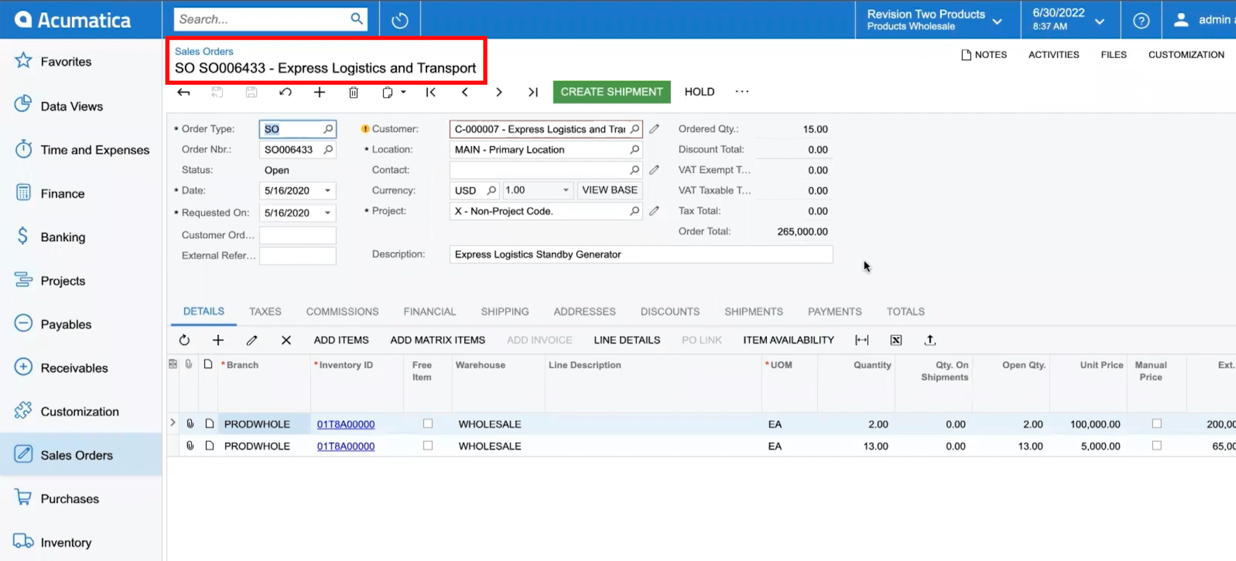Toggle Manual Price in 5,000.00 row
The width and height of the screenshot is (1236, 561).
click(1156, 446)
